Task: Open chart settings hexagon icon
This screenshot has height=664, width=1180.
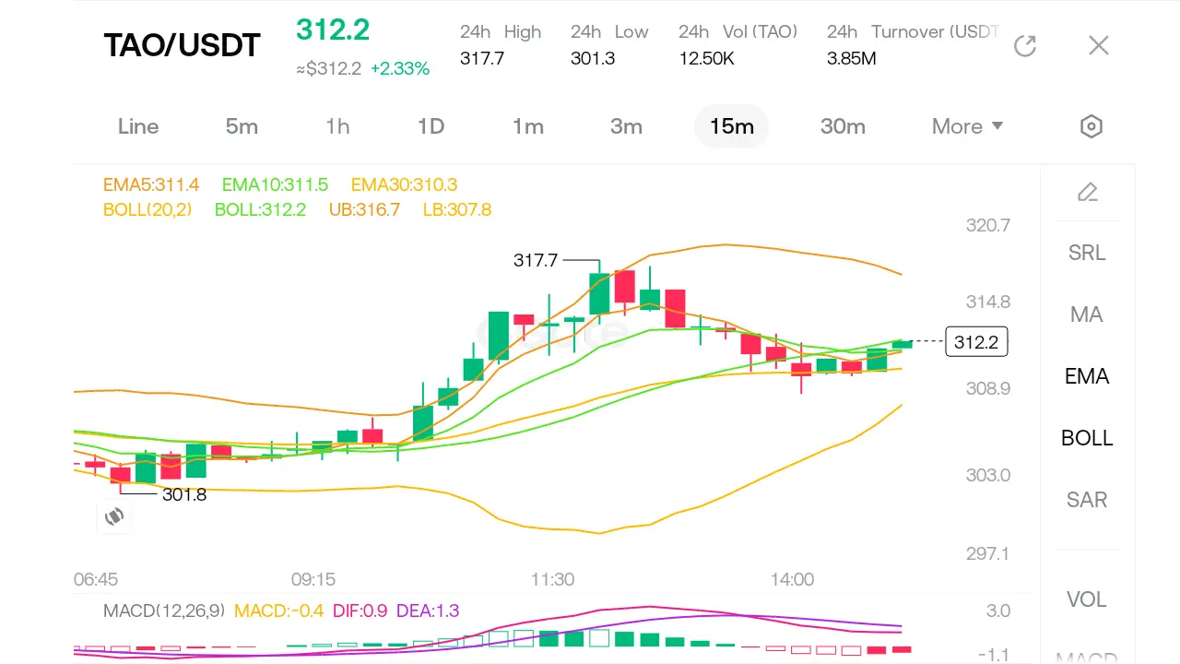Action: pos(1091,126)
